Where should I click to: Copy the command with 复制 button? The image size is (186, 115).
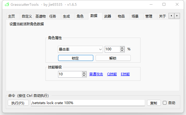point(154,103)
